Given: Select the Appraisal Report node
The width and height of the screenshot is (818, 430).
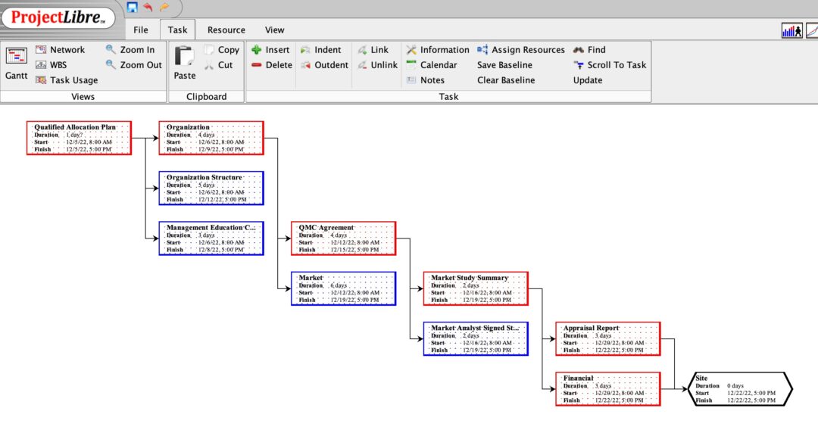Looking at the screenshot, I should [607, 339].
